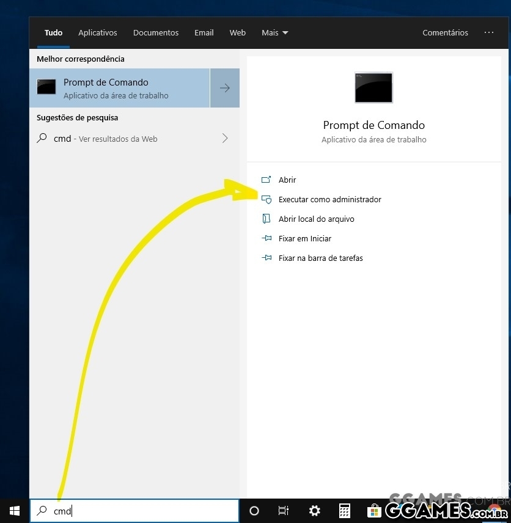Image resolution: width=511 pixels, height=523 pixels.
Task: Open Task View on the taskbar
Action: pos(283,511)
